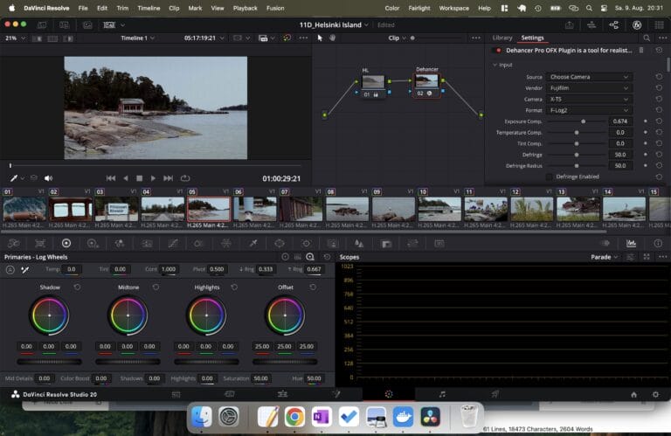Open the Color Warper palette
The image size is (671, 436).
point(226,244)
